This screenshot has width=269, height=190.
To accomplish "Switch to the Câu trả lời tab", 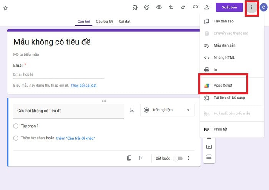I will pyautogui.click(x=105, y=22).
